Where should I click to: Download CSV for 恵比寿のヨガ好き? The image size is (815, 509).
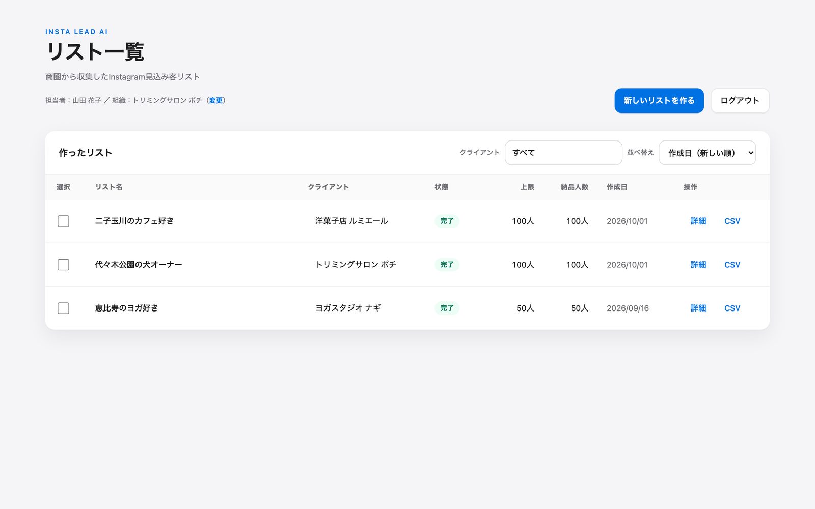pos(732,308)
